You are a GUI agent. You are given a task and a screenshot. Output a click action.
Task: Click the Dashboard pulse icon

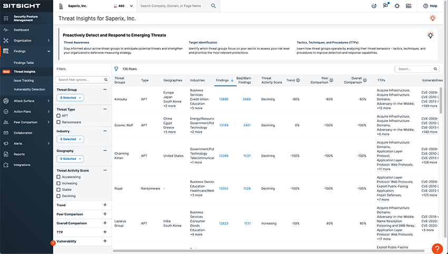click(6, 30)
